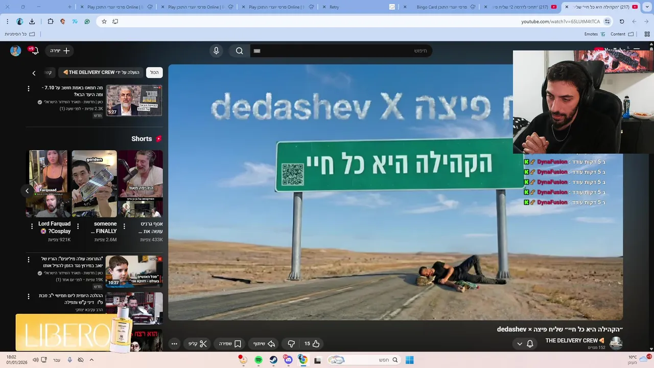This screenshot has height=368, width=654.
Task: Open options for ההלכה היומית video
Action: 29,296
